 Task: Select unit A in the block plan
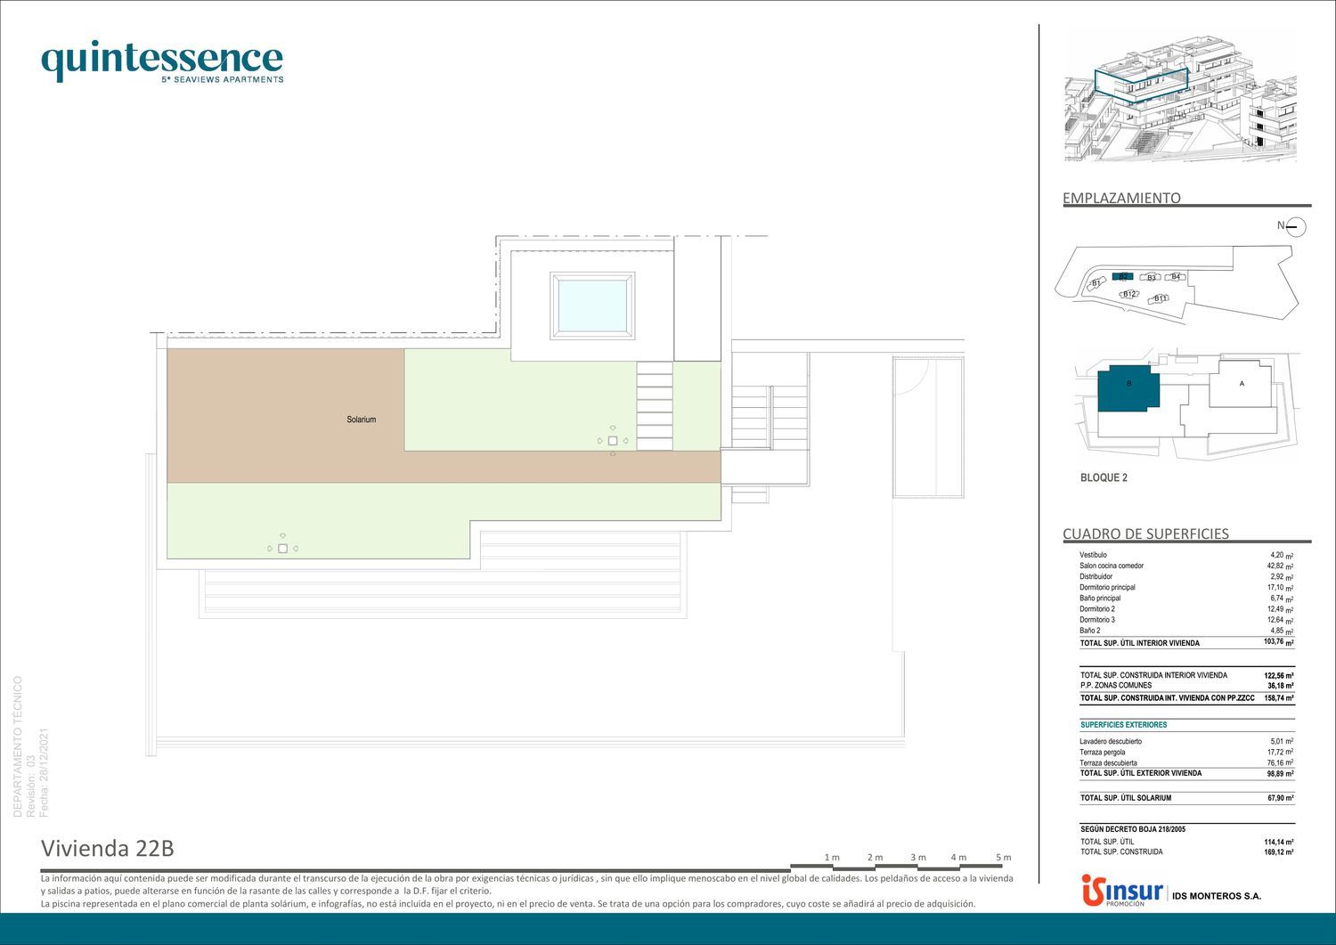[1241, 384]
